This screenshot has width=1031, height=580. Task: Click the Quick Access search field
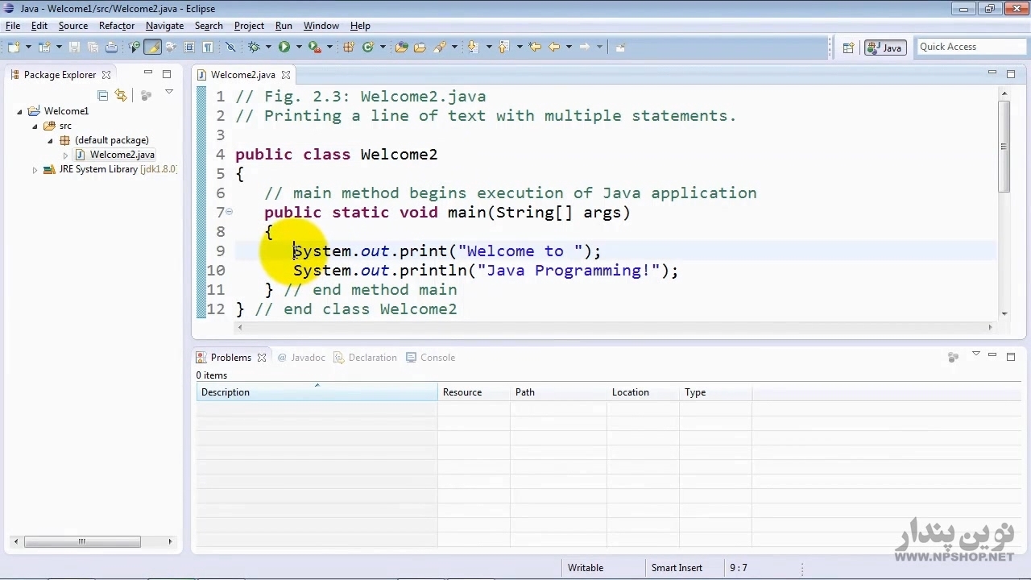coord(970,47)
